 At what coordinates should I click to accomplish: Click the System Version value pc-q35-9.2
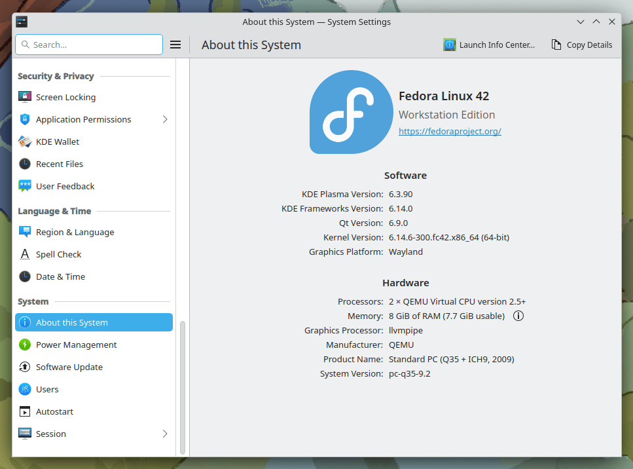pyautogui.click(x=409, y=373)
